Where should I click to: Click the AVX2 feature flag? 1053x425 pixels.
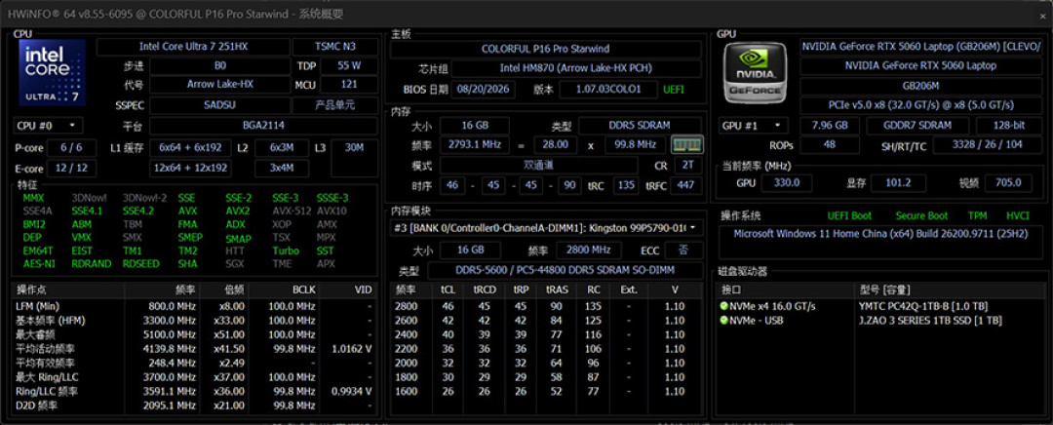pyautogui.click(x=238, y=211)
